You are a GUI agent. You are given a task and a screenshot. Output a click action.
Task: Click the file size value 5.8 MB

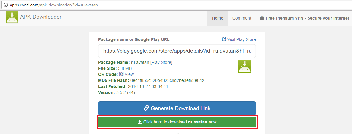(x=125, y=68)
